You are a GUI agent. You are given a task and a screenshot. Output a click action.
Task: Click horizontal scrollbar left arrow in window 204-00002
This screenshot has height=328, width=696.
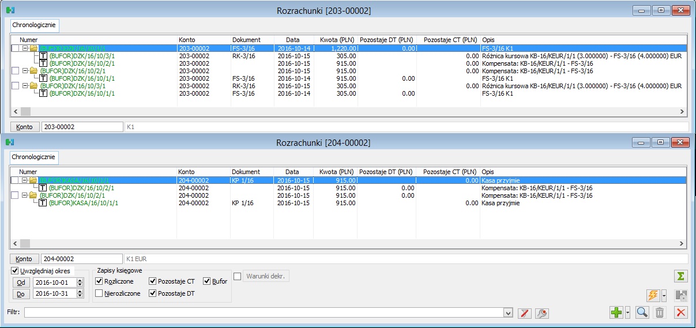[x=15, y=244]
